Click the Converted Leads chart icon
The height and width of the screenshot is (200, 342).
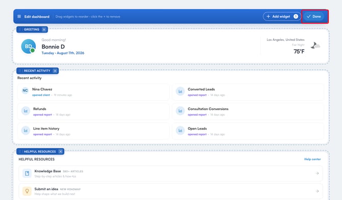click(x=180, y=91)
